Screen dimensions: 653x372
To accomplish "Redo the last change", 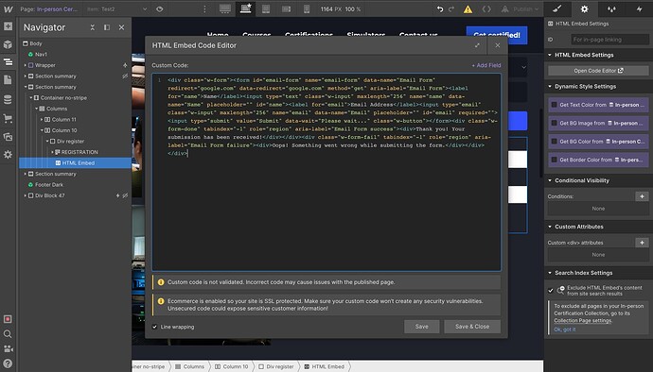I will click(451, 8).
